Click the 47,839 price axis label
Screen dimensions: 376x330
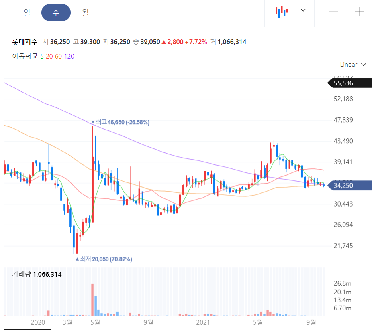coord(343,120)
